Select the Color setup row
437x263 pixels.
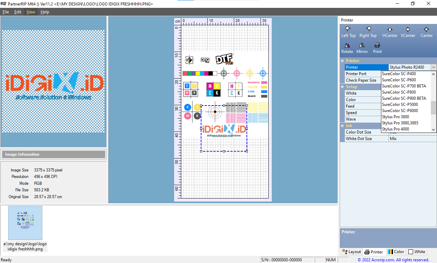[x=363, y=100]
